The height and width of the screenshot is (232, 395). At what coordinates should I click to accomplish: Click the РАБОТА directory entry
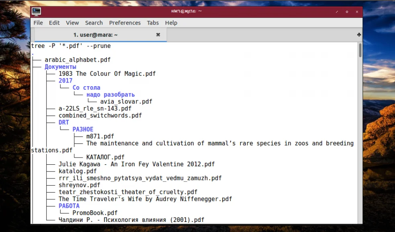coord(69,206)
